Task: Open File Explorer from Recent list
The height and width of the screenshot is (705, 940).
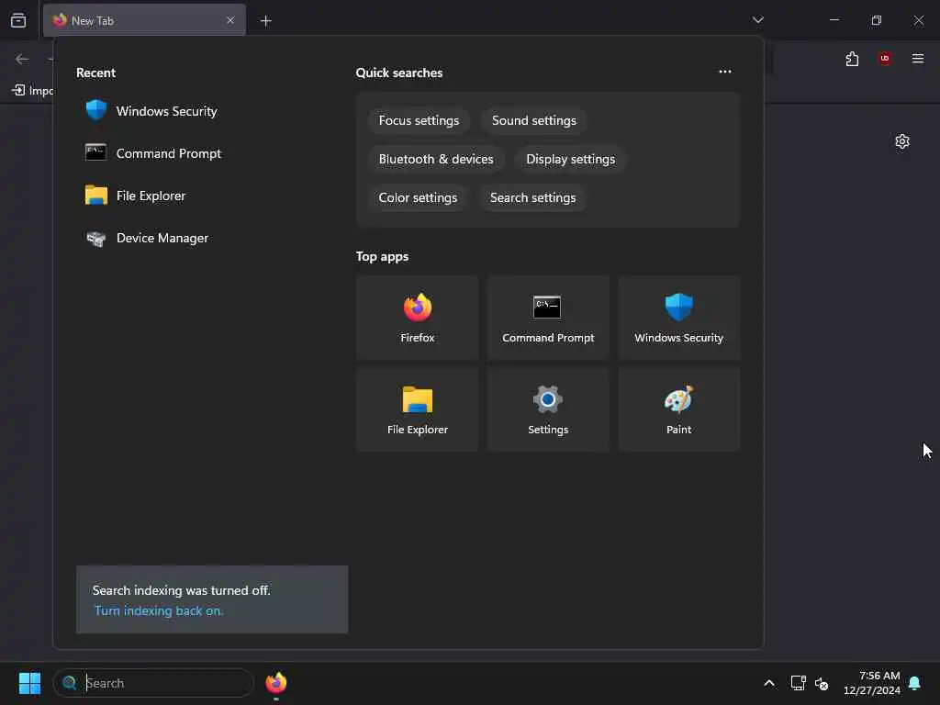Action: coord(136,196)
